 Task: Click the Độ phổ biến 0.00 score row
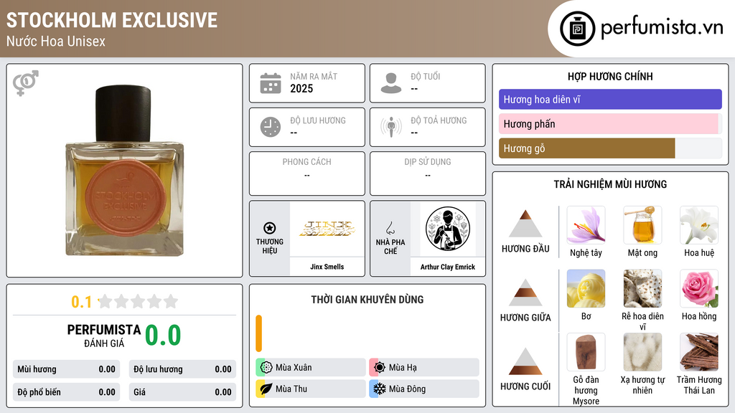pyautogui.click(x=66, y=392)
